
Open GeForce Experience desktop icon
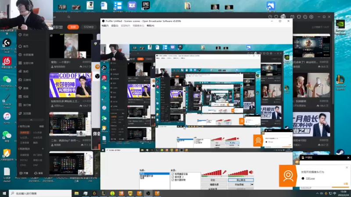[x=340, y=27]
